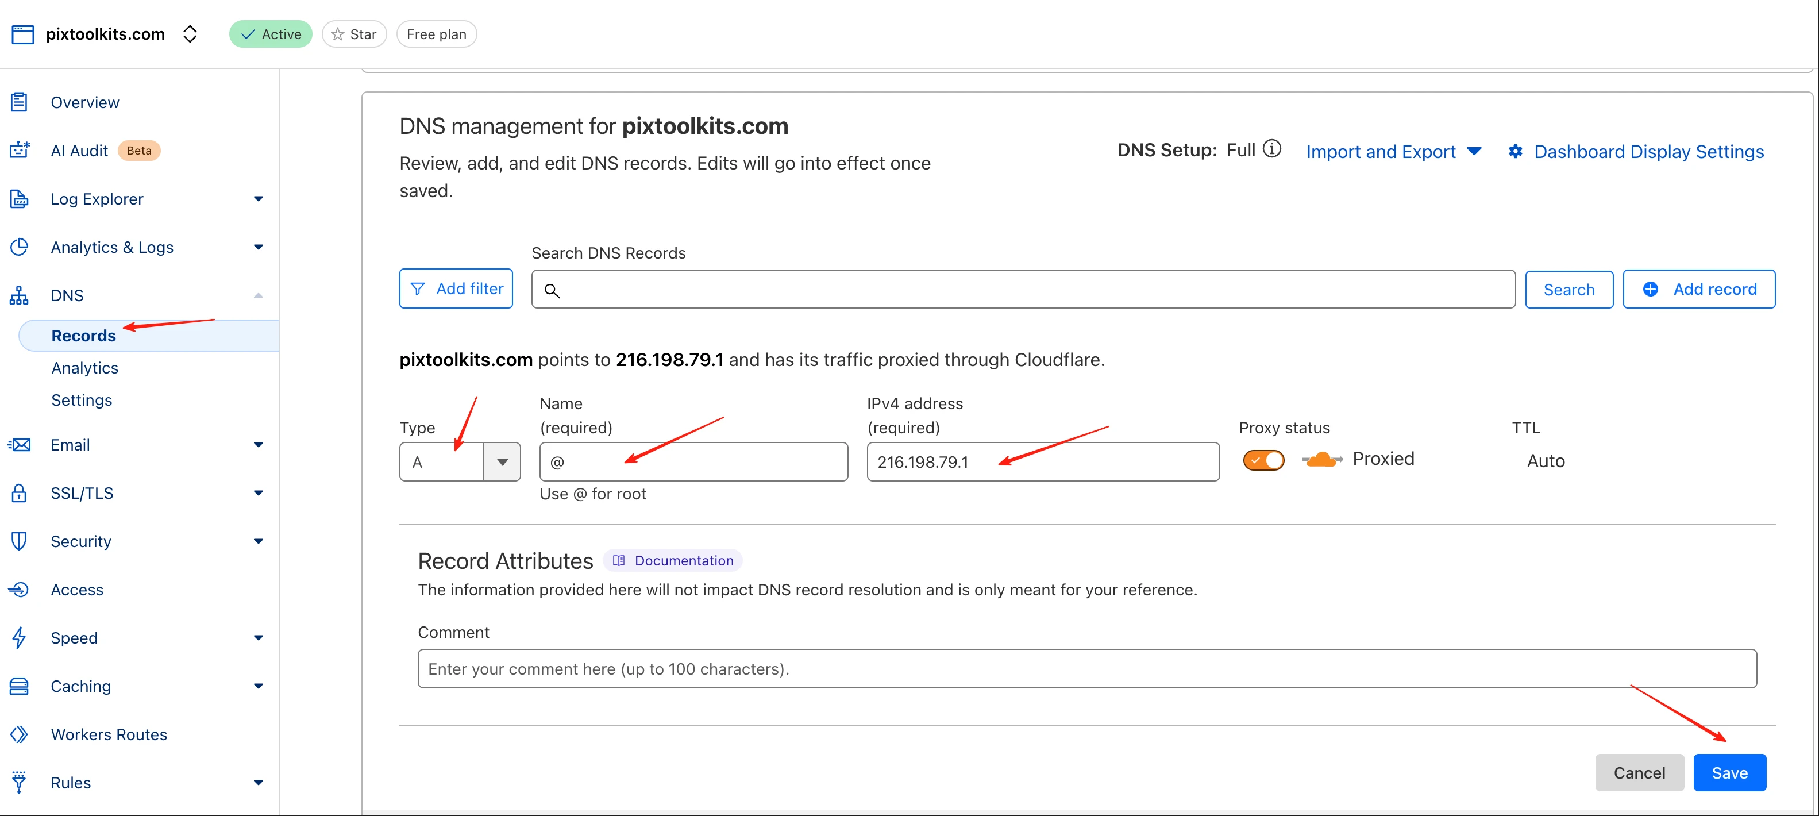
Task: Click the Beta badge on AI Audit
Action: (x=139, y=151)
